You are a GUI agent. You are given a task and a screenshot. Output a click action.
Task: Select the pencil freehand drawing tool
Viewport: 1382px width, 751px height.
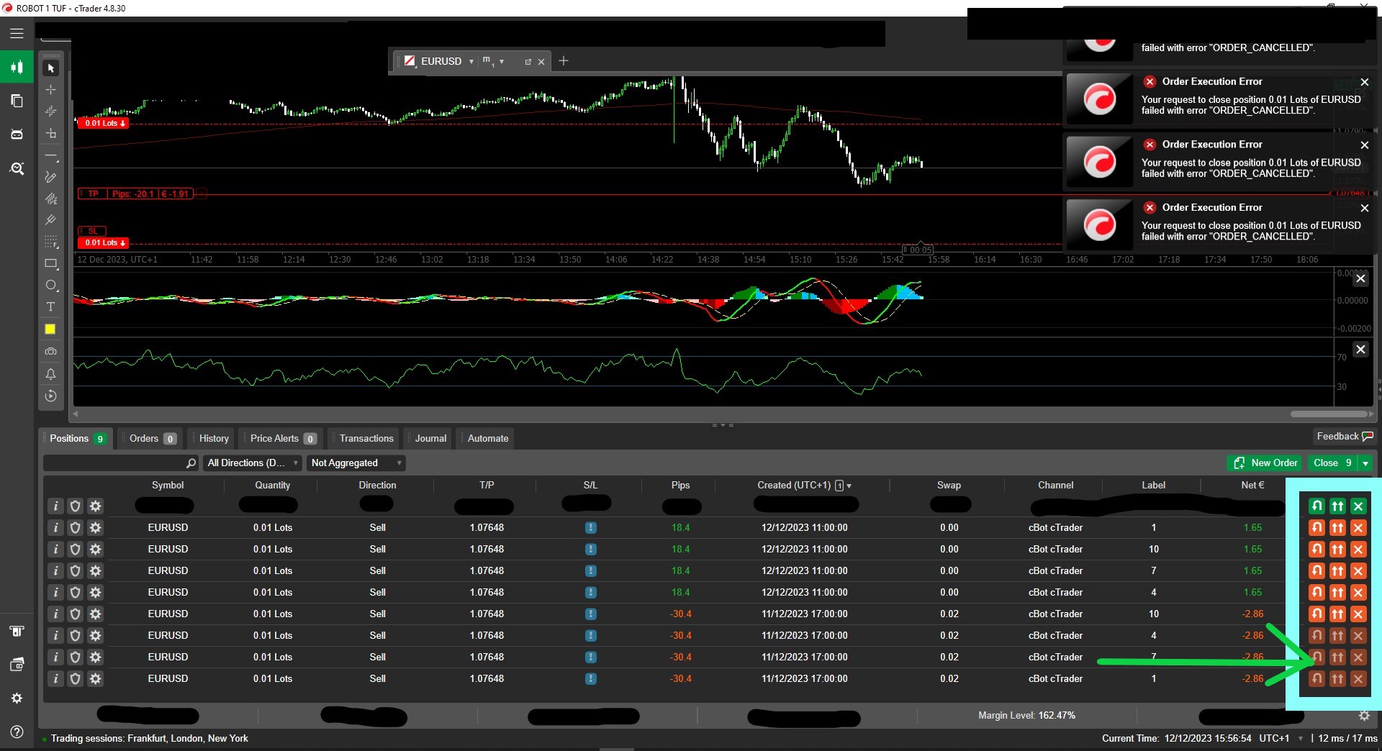pyautogui.click(x=50, y=177)
